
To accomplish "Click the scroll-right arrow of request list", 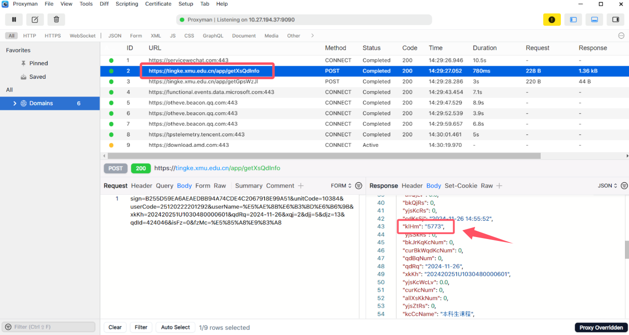I will (x=627, y=156).
